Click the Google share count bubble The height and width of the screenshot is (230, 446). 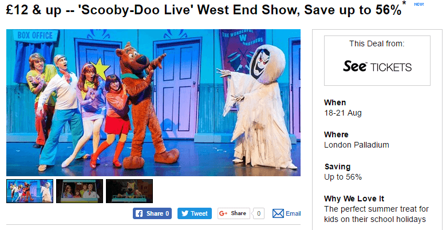coord(258,213)
